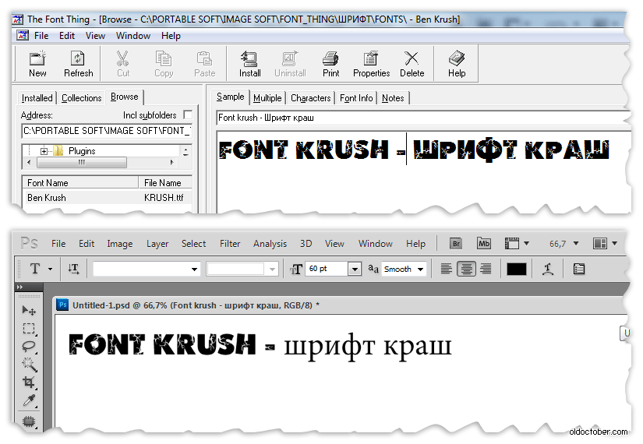Select the Rectangular Marquee tool
The height and width of the screenshot is (444, 643).
coord(29,329)
